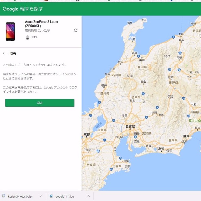Click route 42 shield near 三重県
The height and width of the screenshot is (201, 201).
coord(111,169)
